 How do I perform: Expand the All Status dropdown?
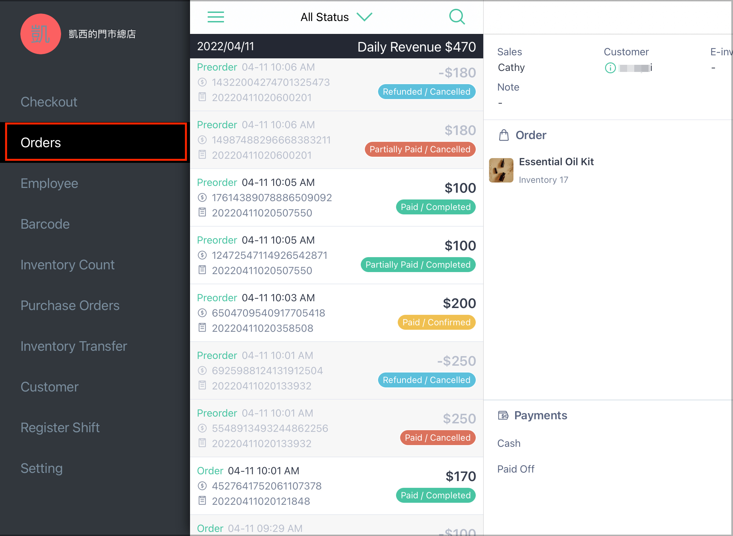point(336,17)
